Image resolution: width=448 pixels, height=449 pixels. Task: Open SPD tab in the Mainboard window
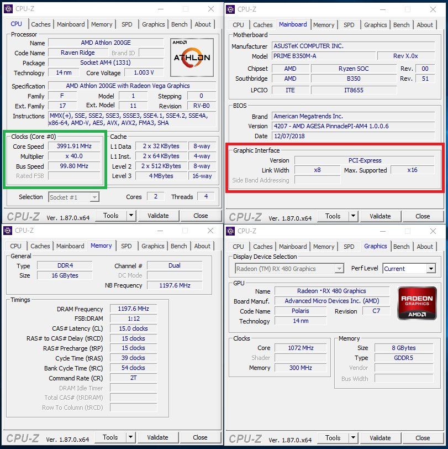(x=349, y=25)
